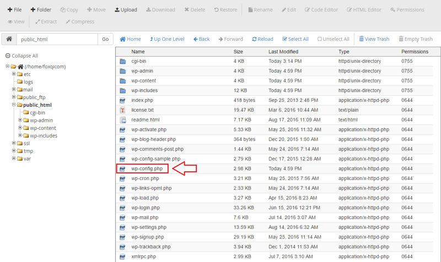The image size is (441, 262).
Task: Create a new Folder
Action: coord(41,9)
